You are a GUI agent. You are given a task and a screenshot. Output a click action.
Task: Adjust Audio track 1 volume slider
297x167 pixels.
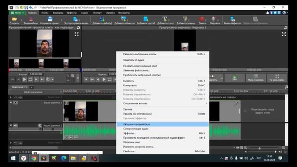[x=26, y=129]
